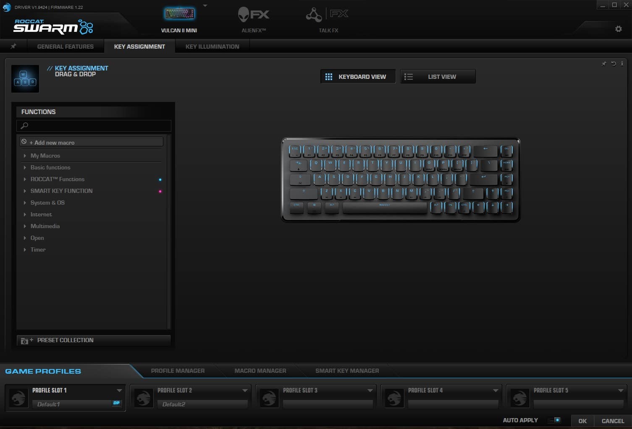Expand the Multimedia category

pos(25,226)
